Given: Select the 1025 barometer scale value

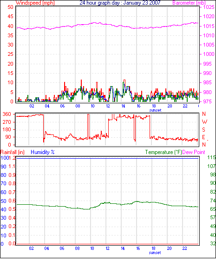Looking at the screenshot, I should coord(209,7).
